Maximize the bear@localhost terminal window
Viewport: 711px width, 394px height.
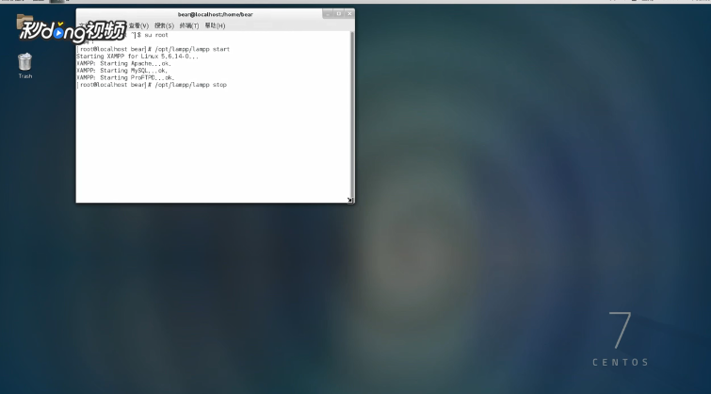[x=339, y=13]
